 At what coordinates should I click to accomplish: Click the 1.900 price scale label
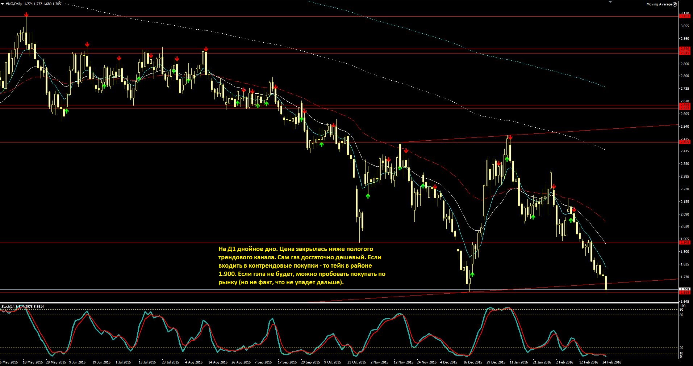684,252
